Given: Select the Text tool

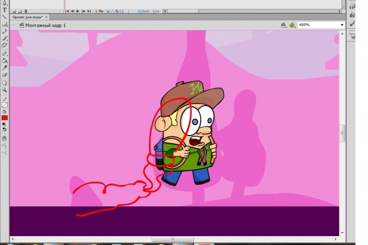Looking at the screenshot, I should pyautogui.click(x=4, y=10).
